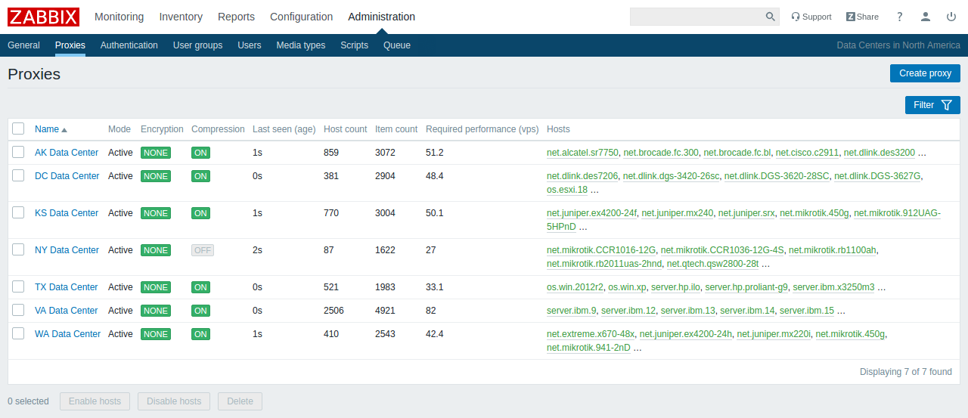Open host net.alcatel.sr7750
The height and width of the screenshot is (418, 968).
point(582,153)
